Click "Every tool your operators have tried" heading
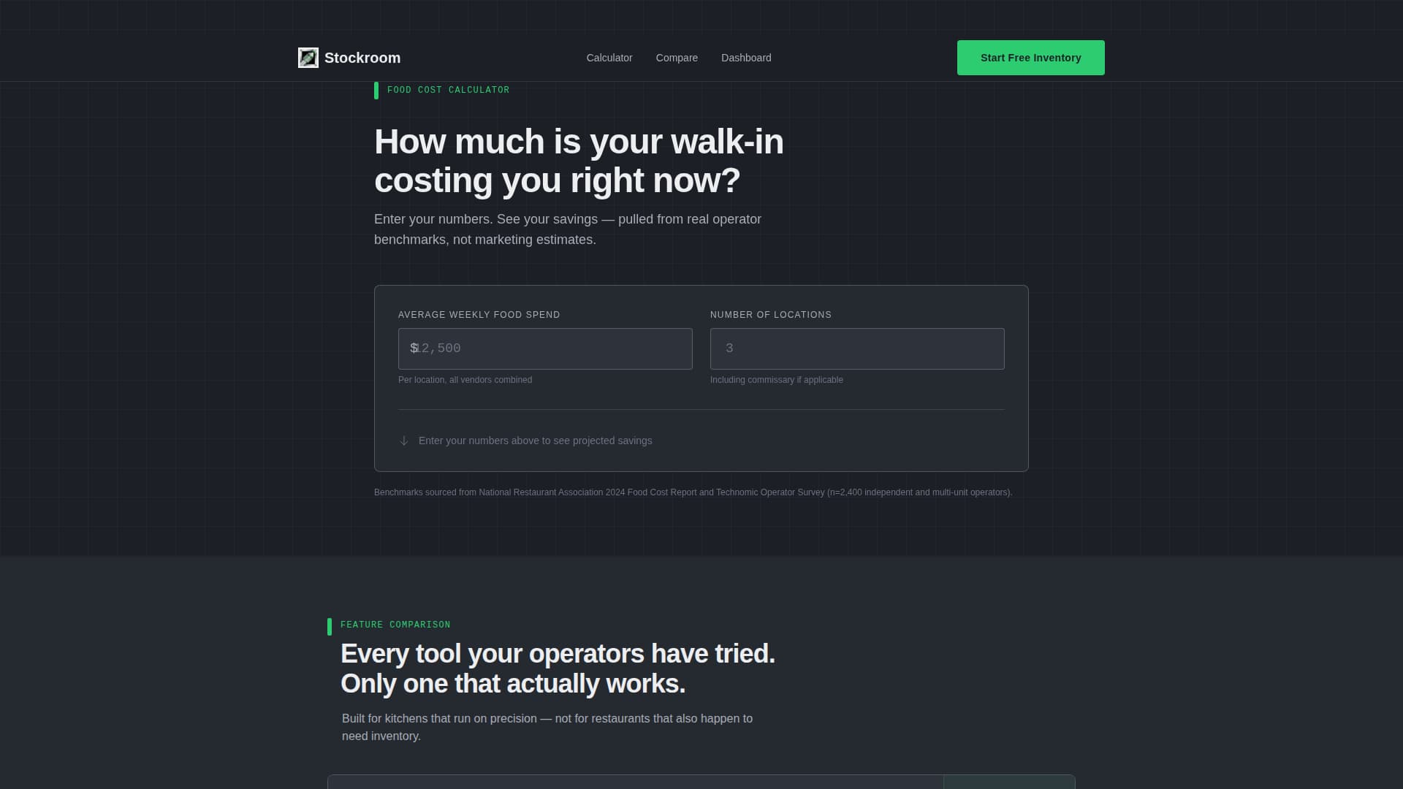This screenshot has height=789, width=1403. 558,668
